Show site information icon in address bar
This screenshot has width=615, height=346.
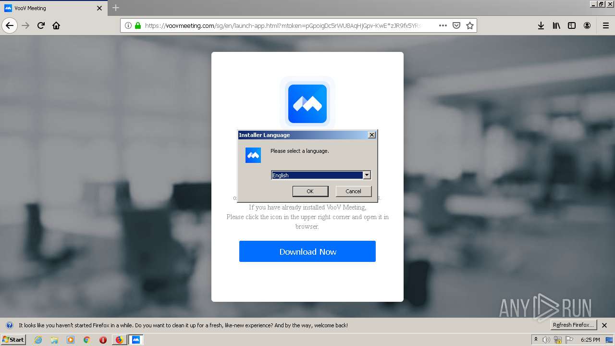pos(128,25)
